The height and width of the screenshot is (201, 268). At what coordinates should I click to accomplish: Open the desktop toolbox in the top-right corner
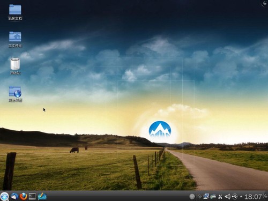(265, 3)
